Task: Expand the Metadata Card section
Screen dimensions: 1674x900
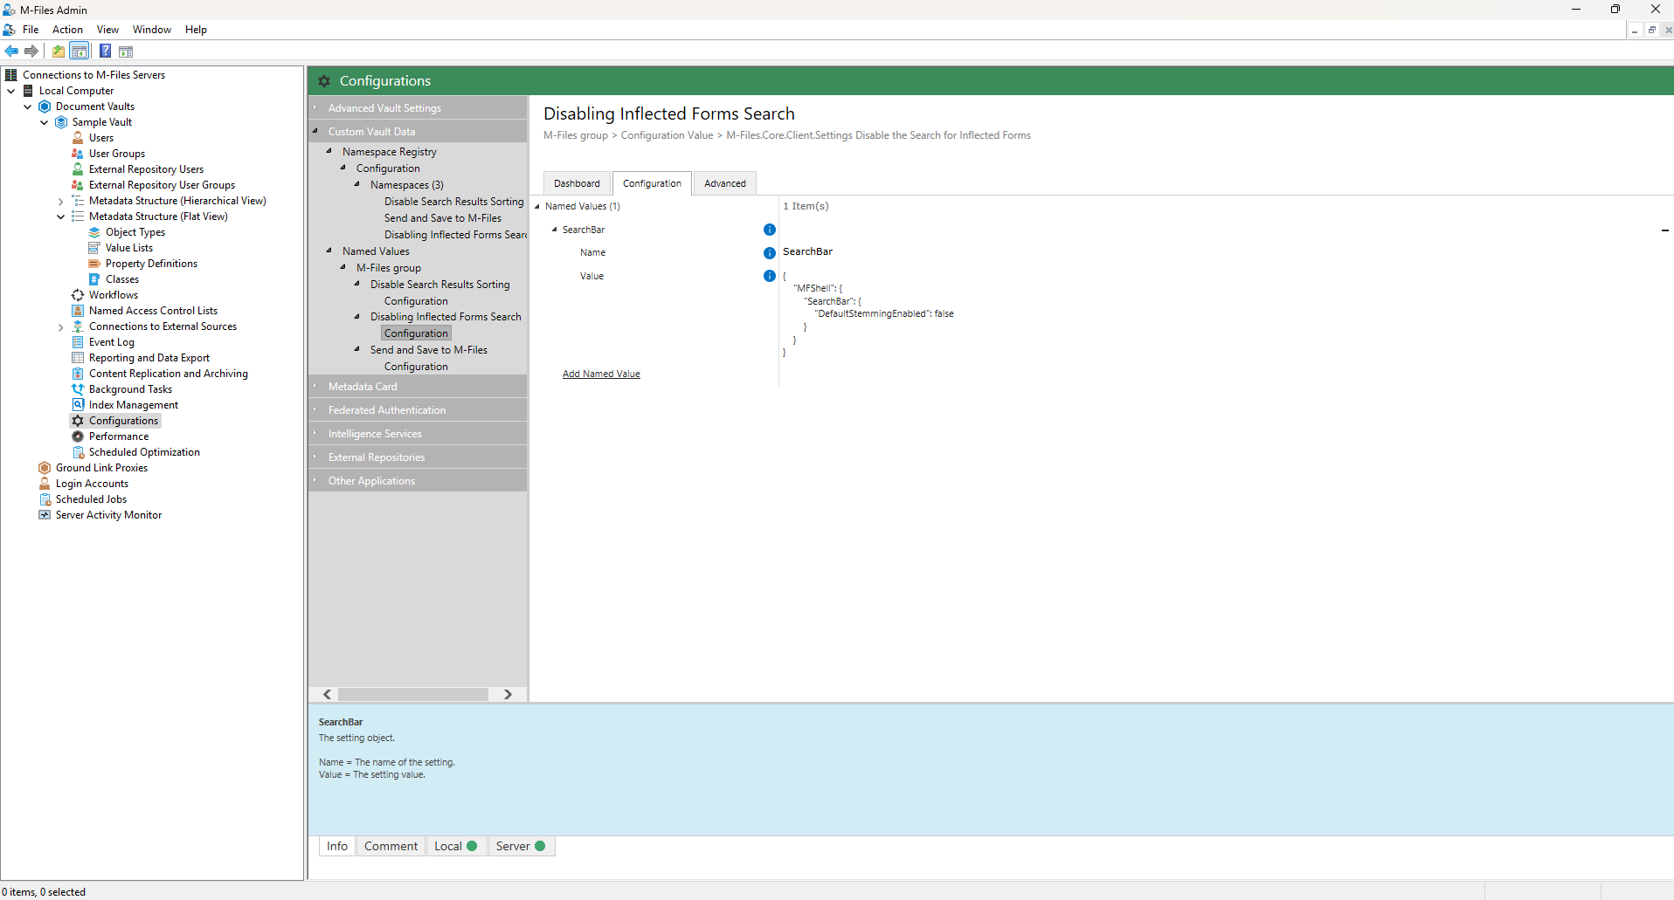Action: (315, 387)
